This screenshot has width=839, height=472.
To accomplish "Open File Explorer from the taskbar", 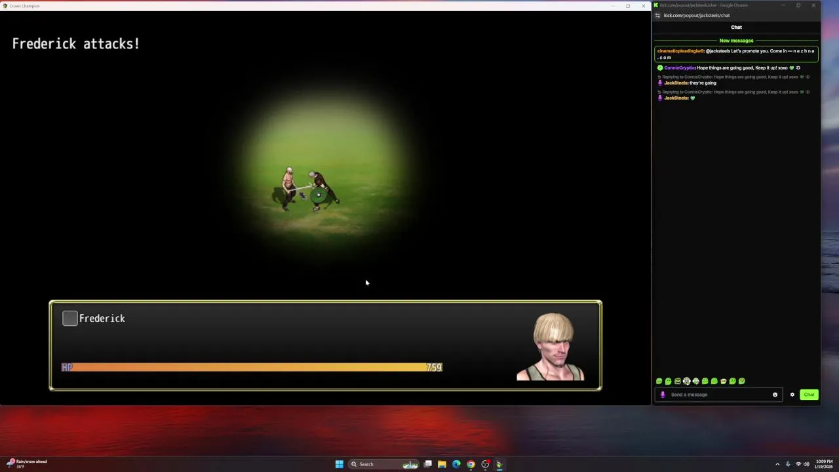I will (442, 464).
